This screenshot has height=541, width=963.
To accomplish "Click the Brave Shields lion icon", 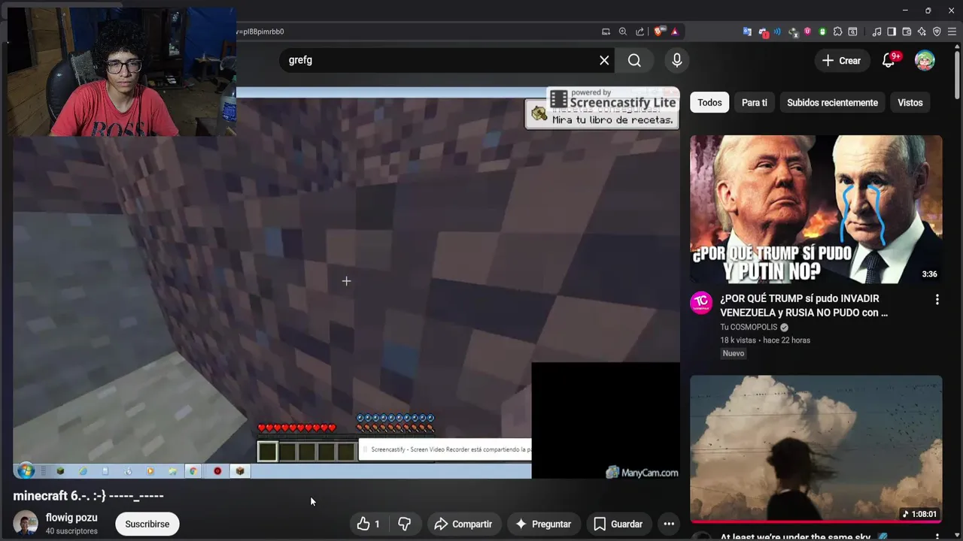I will 658,32.
